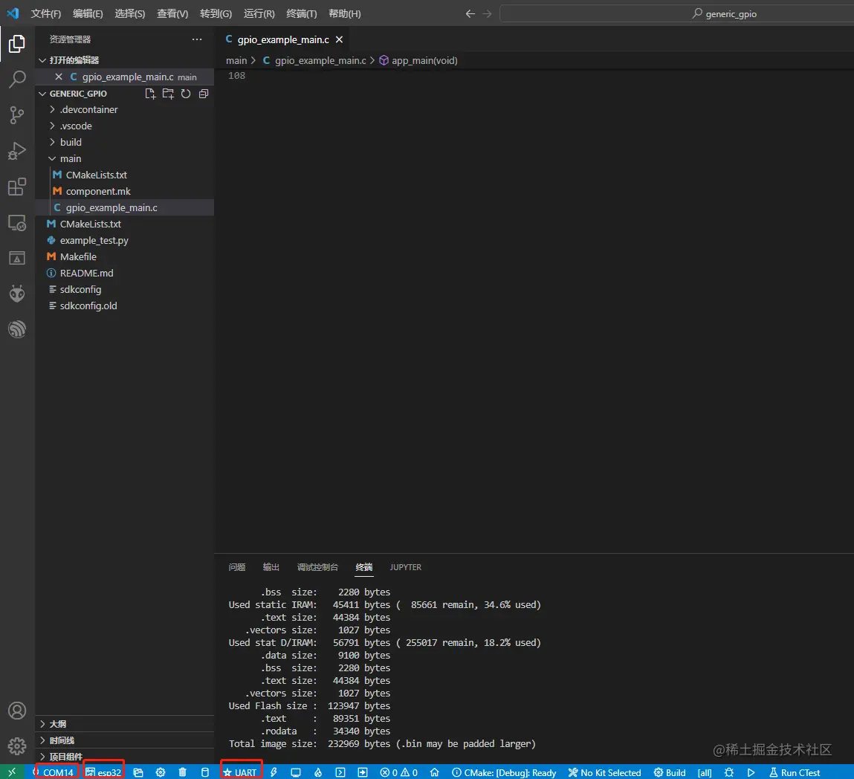Click the Build button in status bar

670,772
